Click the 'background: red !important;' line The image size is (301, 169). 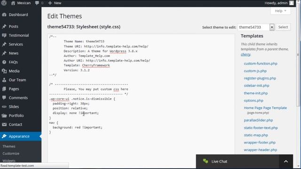[x=77, y=127]
